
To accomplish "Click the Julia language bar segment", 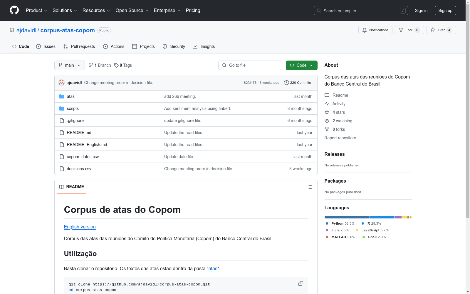I will [x=398, y=217].
